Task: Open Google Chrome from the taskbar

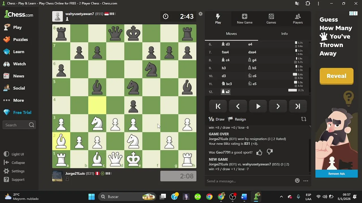Action: point(209,197)
